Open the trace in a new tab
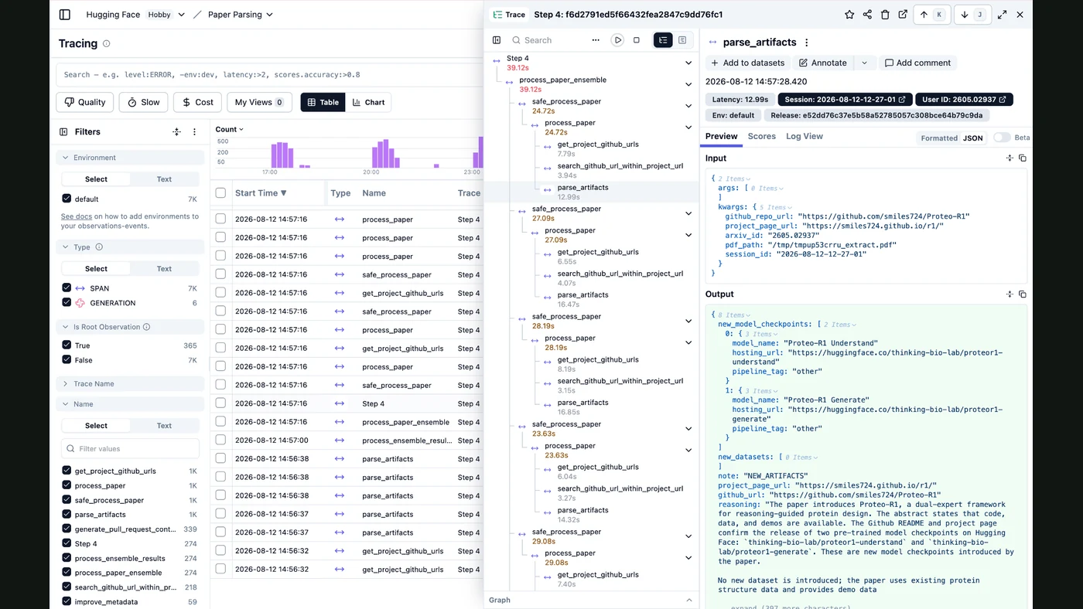The width and height of the screenshot is (1083, 609). coord(903,15)
